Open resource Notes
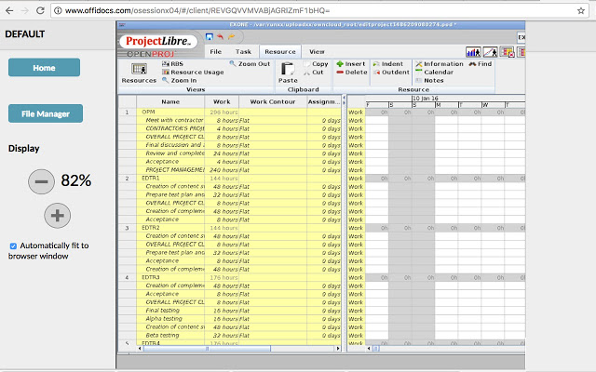 (x=429, y=81)
